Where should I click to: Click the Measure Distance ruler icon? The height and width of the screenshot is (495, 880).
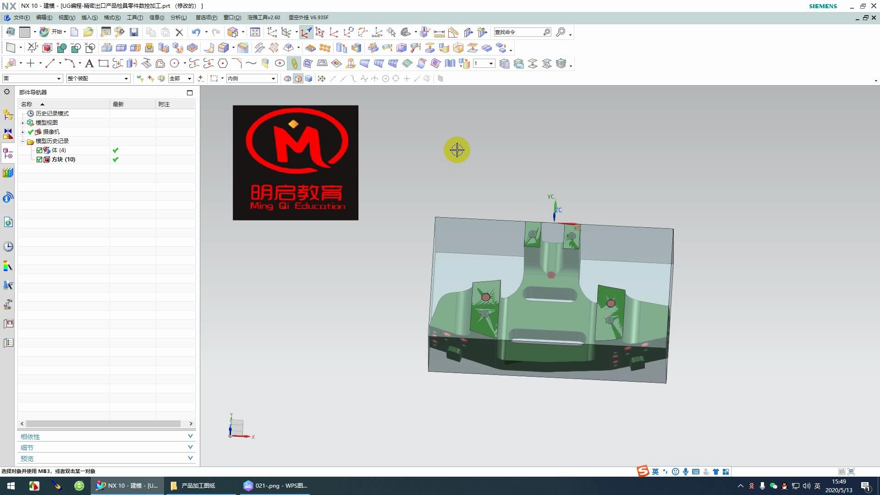tap(439, 33)
